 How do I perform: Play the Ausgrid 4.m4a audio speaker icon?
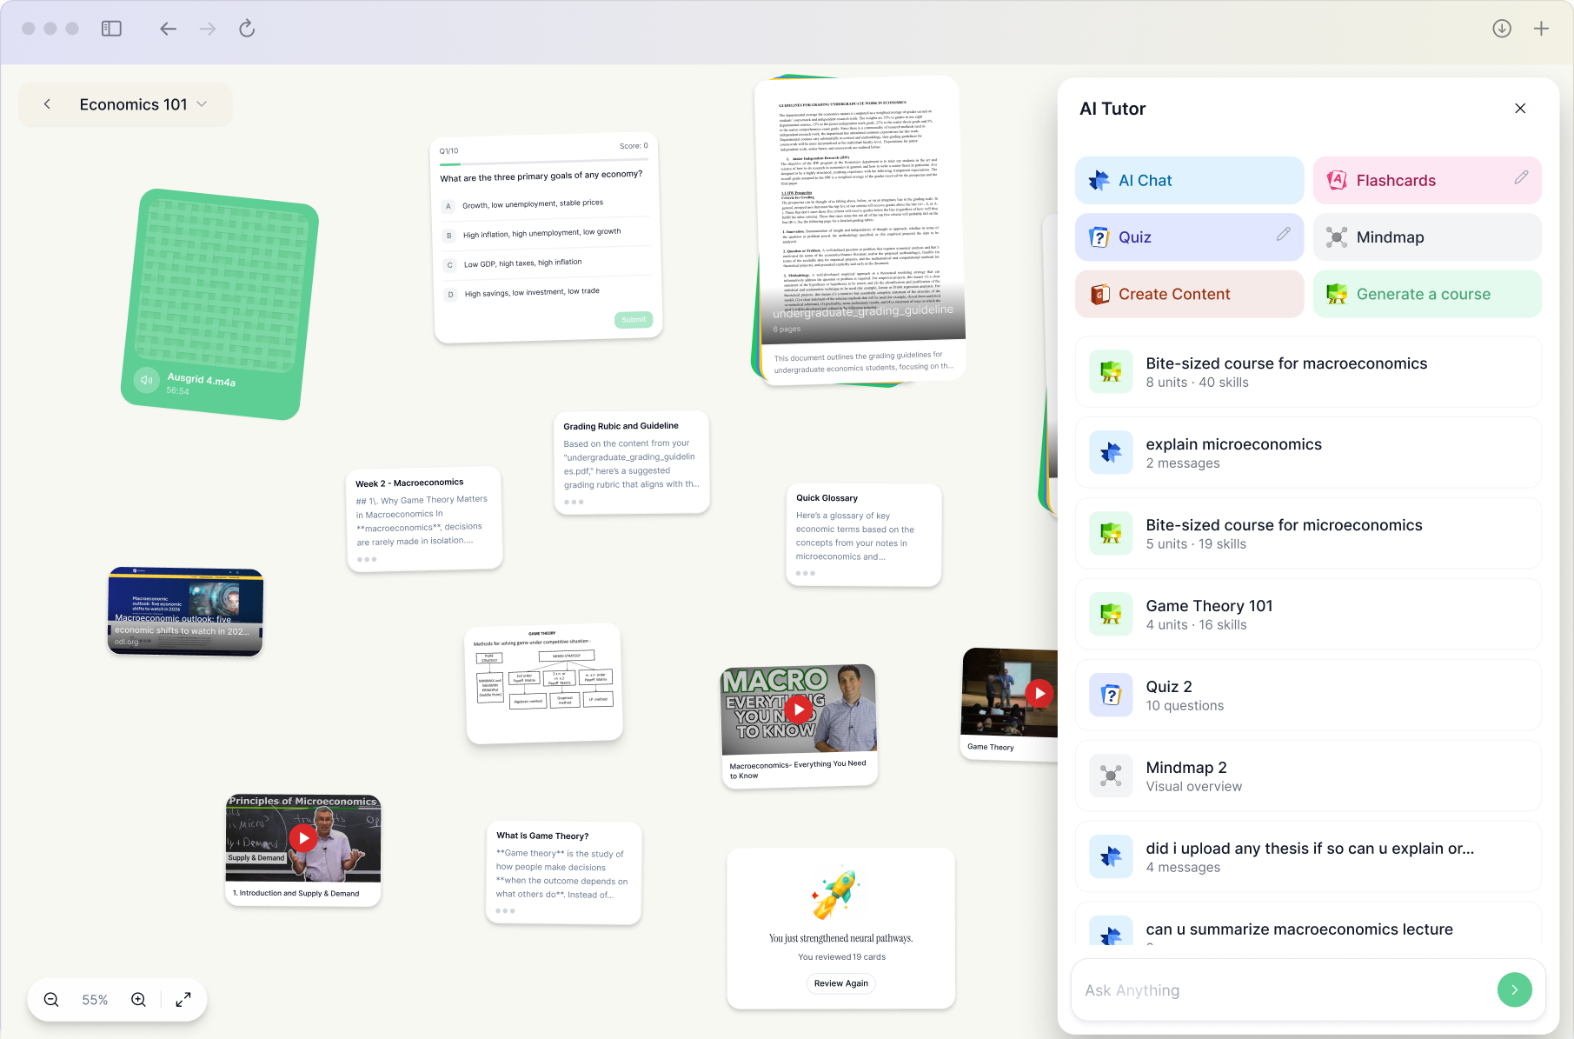click(x=146, y=380)
